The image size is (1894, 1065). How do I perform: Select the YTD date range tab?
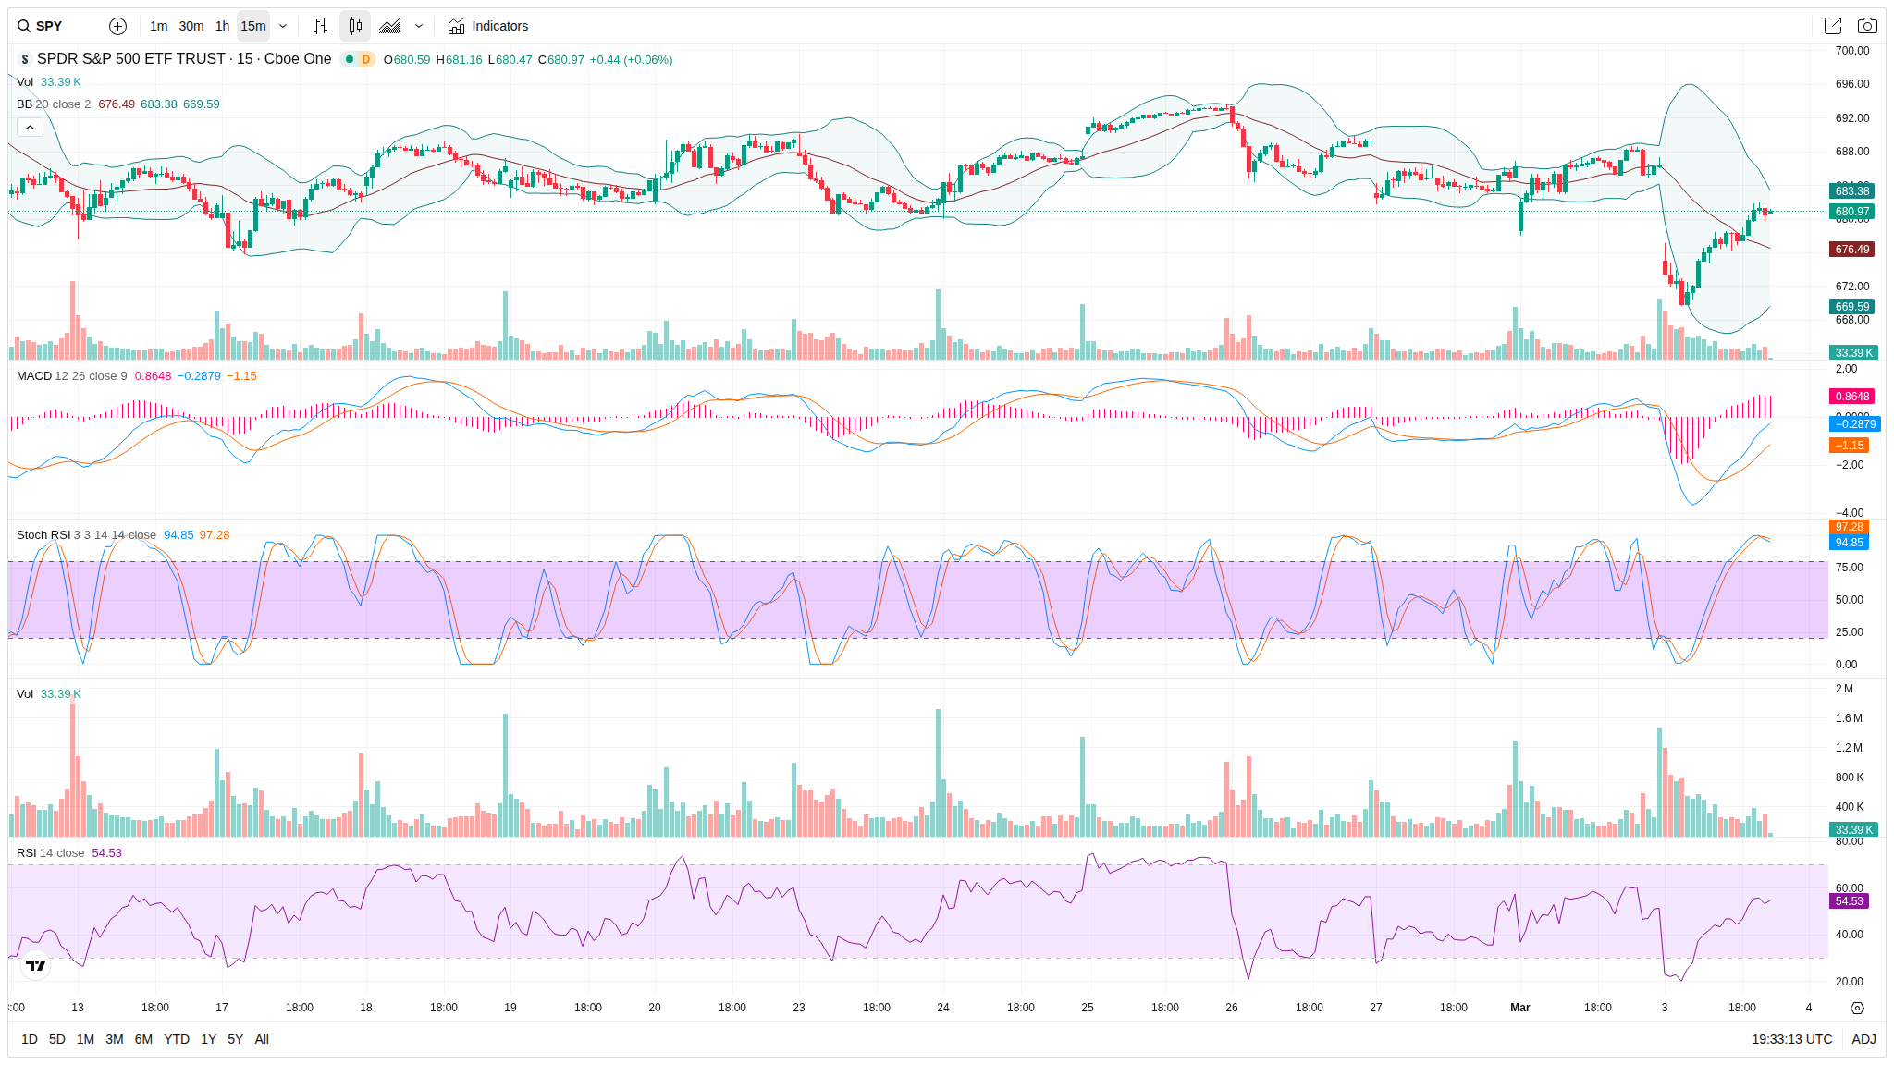176,1039
